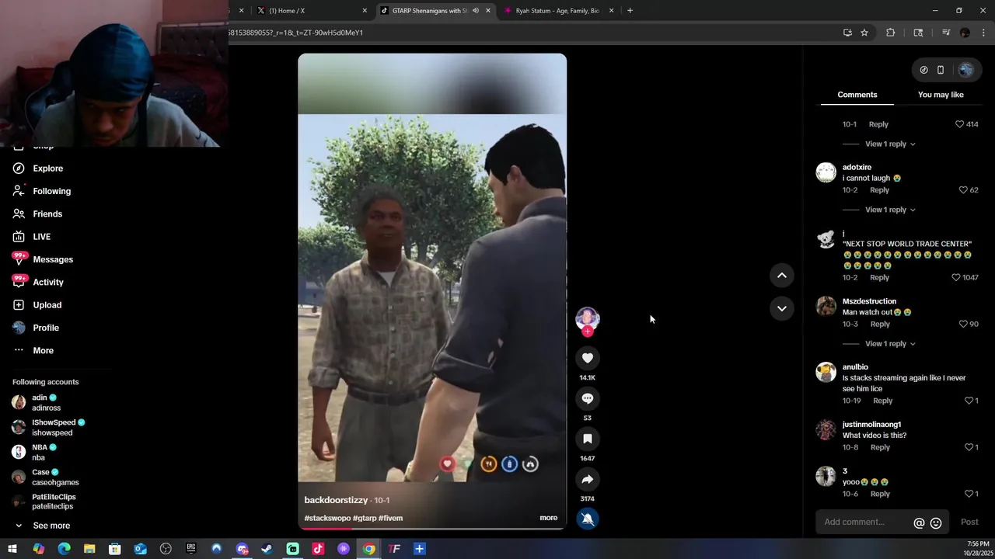This screenshot has height=559, width=995.
Task: Open TikTok app from the taskbar
Action: [318, 549]
